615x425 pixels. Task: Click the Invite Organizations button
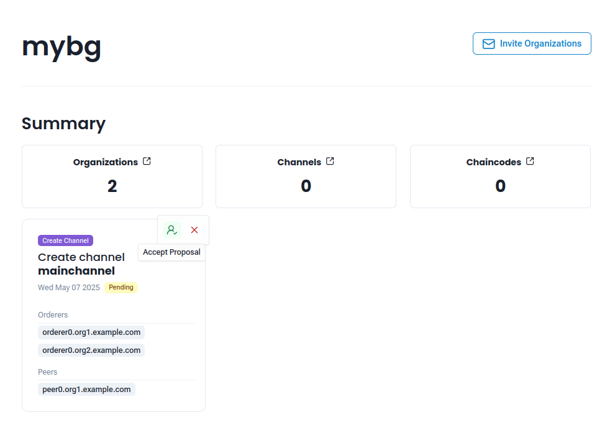click(532, 43)
